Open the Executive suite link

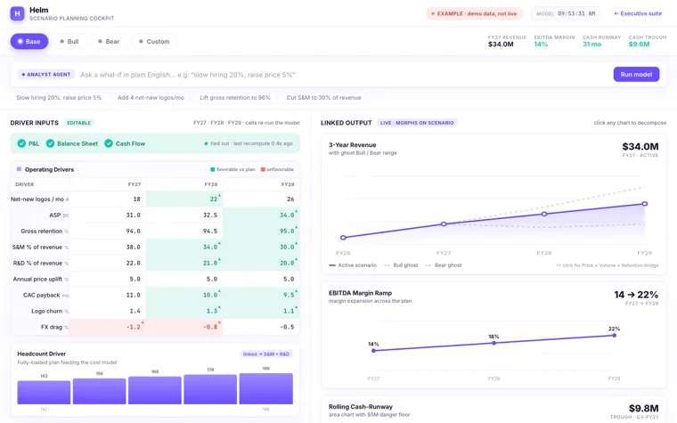638,14
